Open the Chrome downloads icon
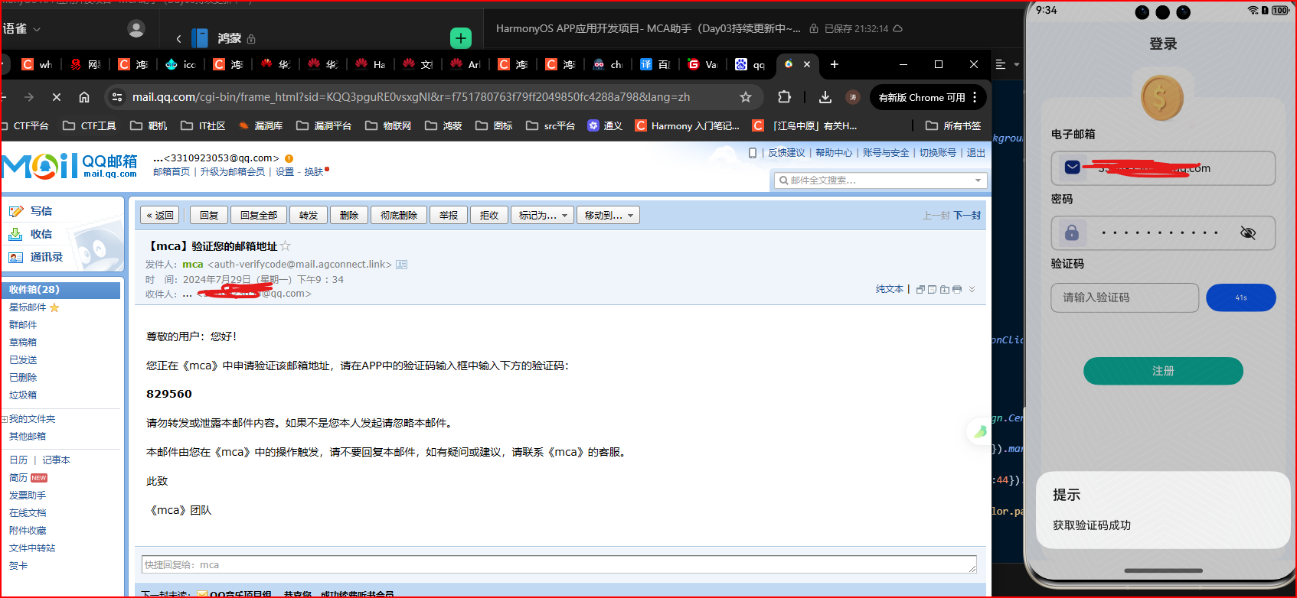Image resolution: width=1297 pixels, height=598 pixels. [x=825, y=97]
